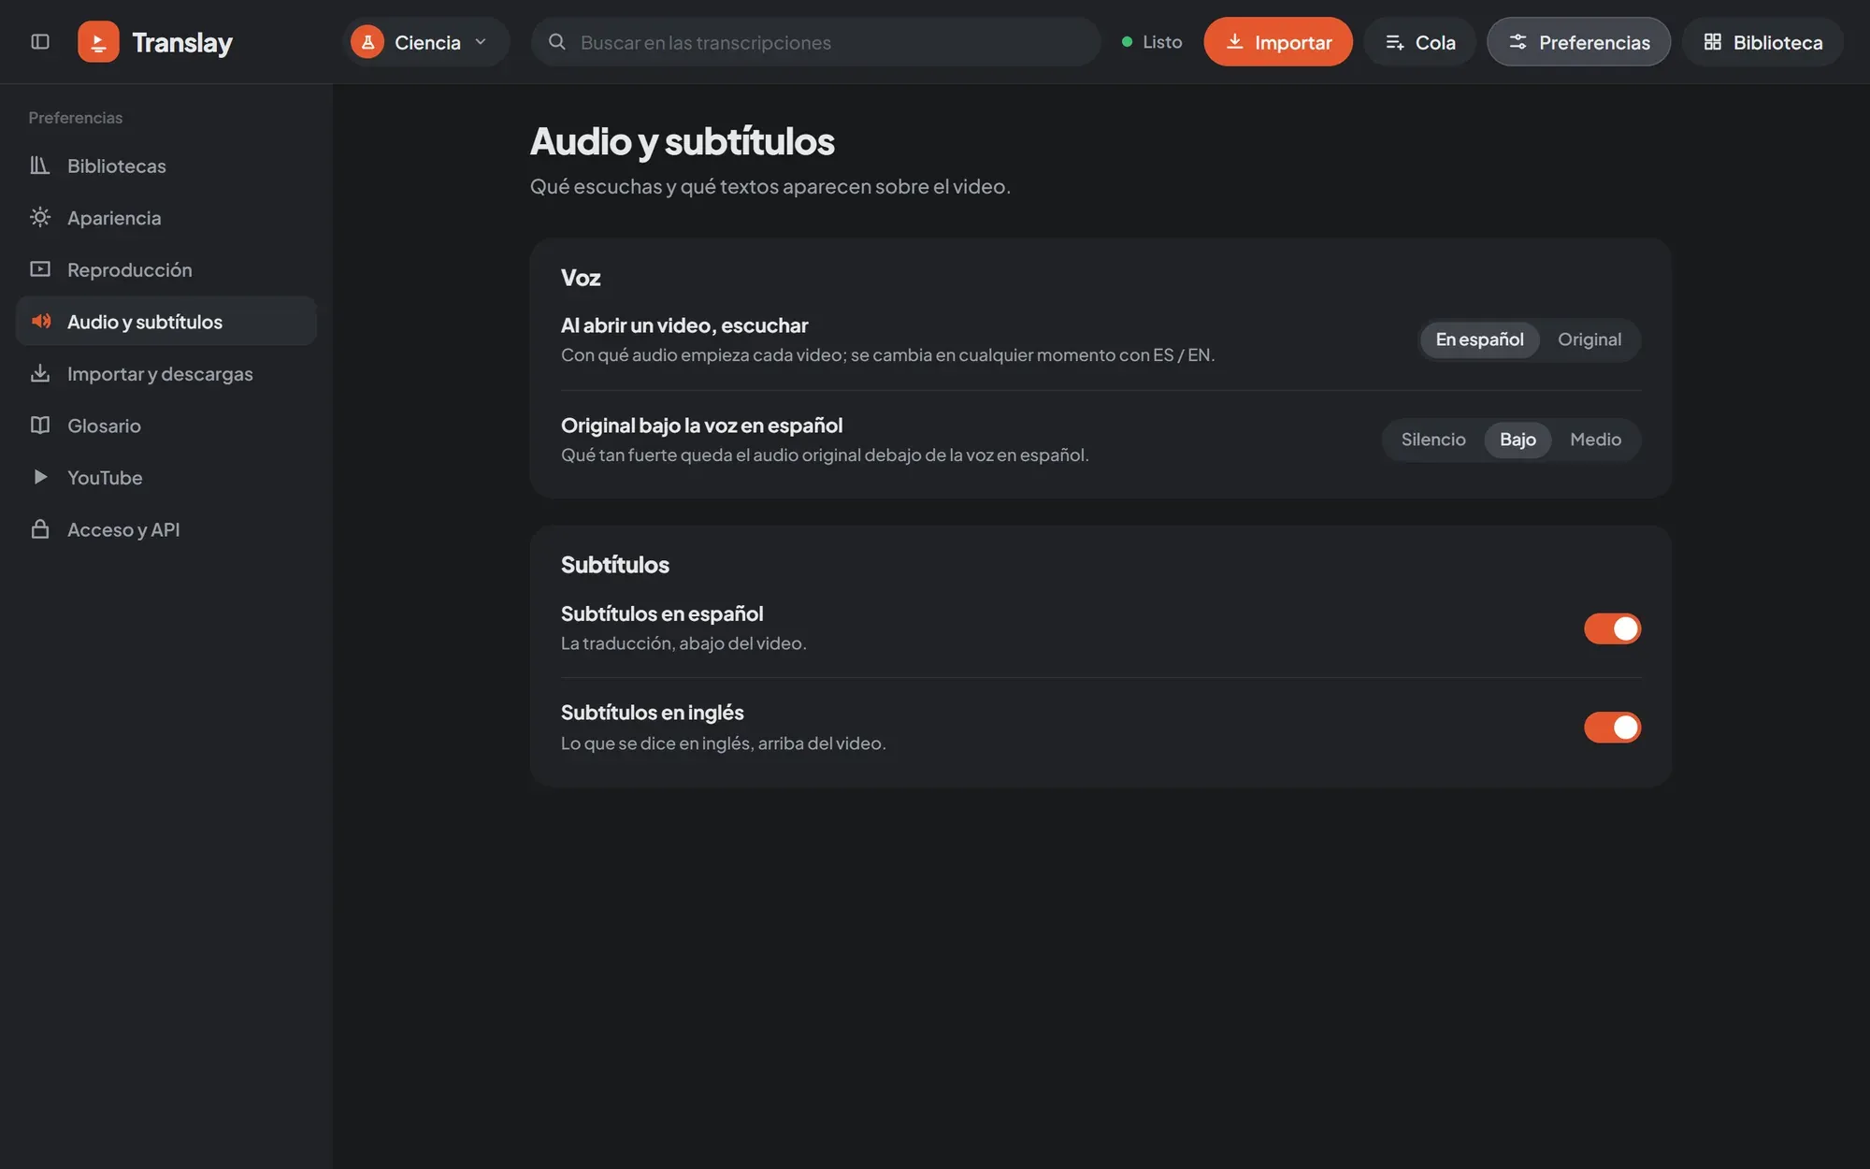
Task: Open Acceso y API settings
Action: [166, 529]
